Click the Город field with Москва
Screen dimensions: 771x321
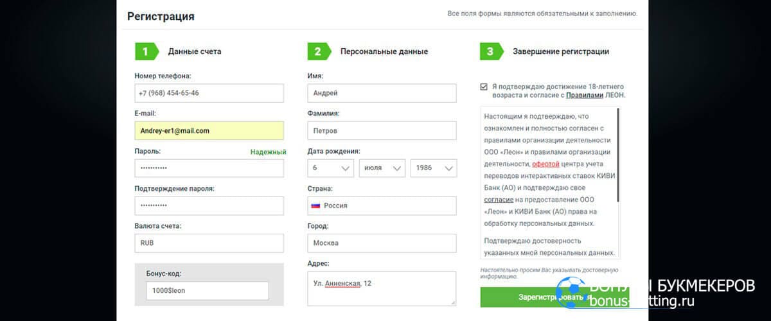coord(382,243)
